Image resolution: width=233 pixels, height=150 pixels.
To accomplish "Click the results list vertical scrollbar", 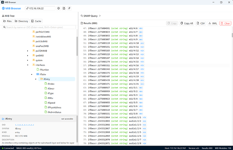I will 232,35.
